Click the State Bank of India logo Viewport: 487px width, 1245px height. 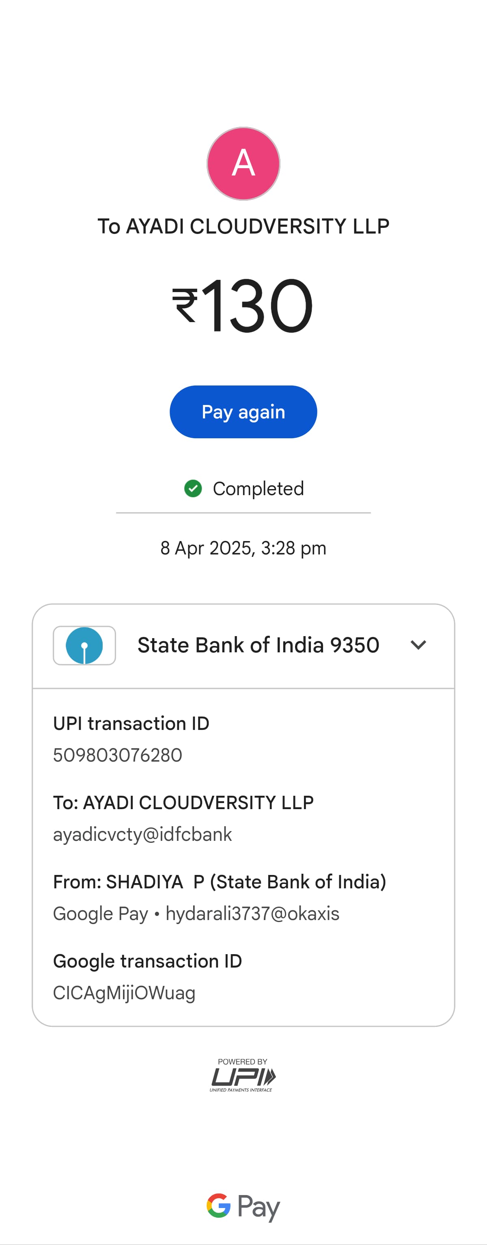[x=84, y=645]
